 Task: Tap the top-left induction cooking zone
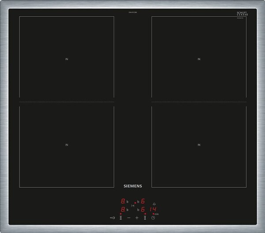coord(67,59)
